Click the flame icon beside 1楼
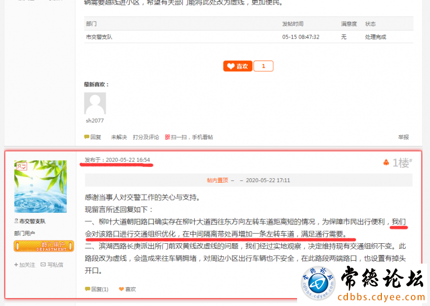Screen dimensions: 430x306 [386, 162]
